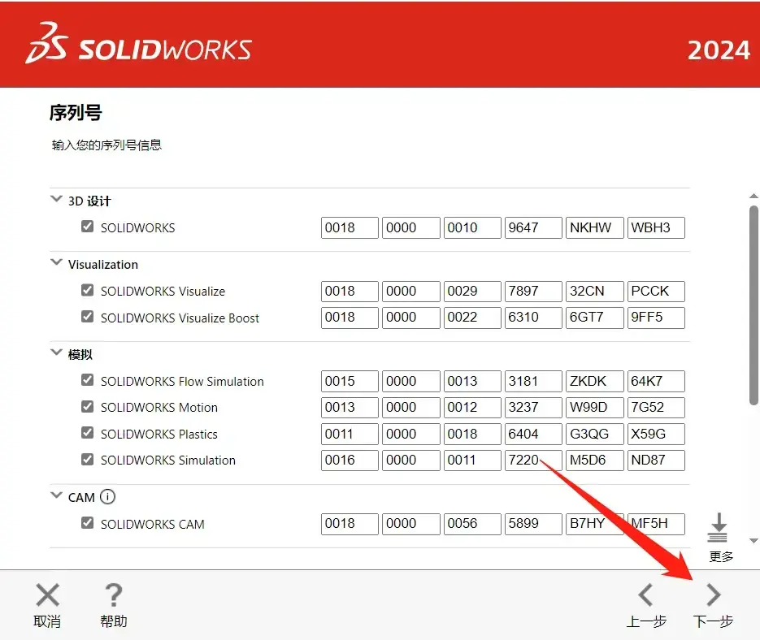Proceed with the 下一步 next arrow
The image size is (760, 640).
tap(713, 595)
